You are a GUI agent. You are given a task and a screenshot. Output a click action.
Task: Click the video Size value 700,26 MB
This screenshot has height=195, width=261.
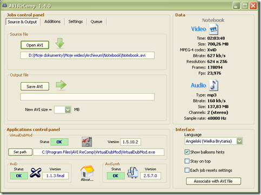[x=218, y=44]
